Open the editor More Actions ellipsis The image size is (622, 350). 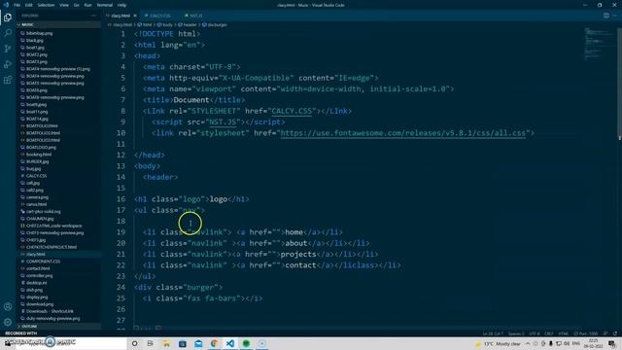tap(614, 16)
